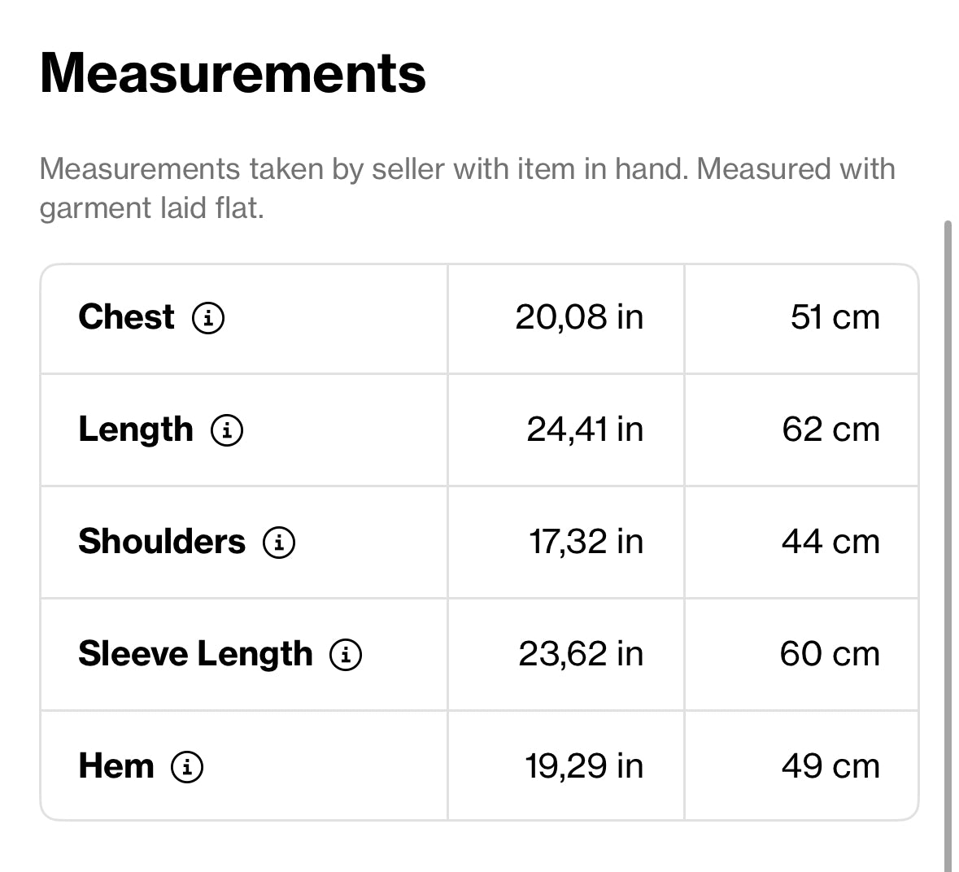Select the Length label
This screenshot has height=872, width=959.
click(136, 429)
